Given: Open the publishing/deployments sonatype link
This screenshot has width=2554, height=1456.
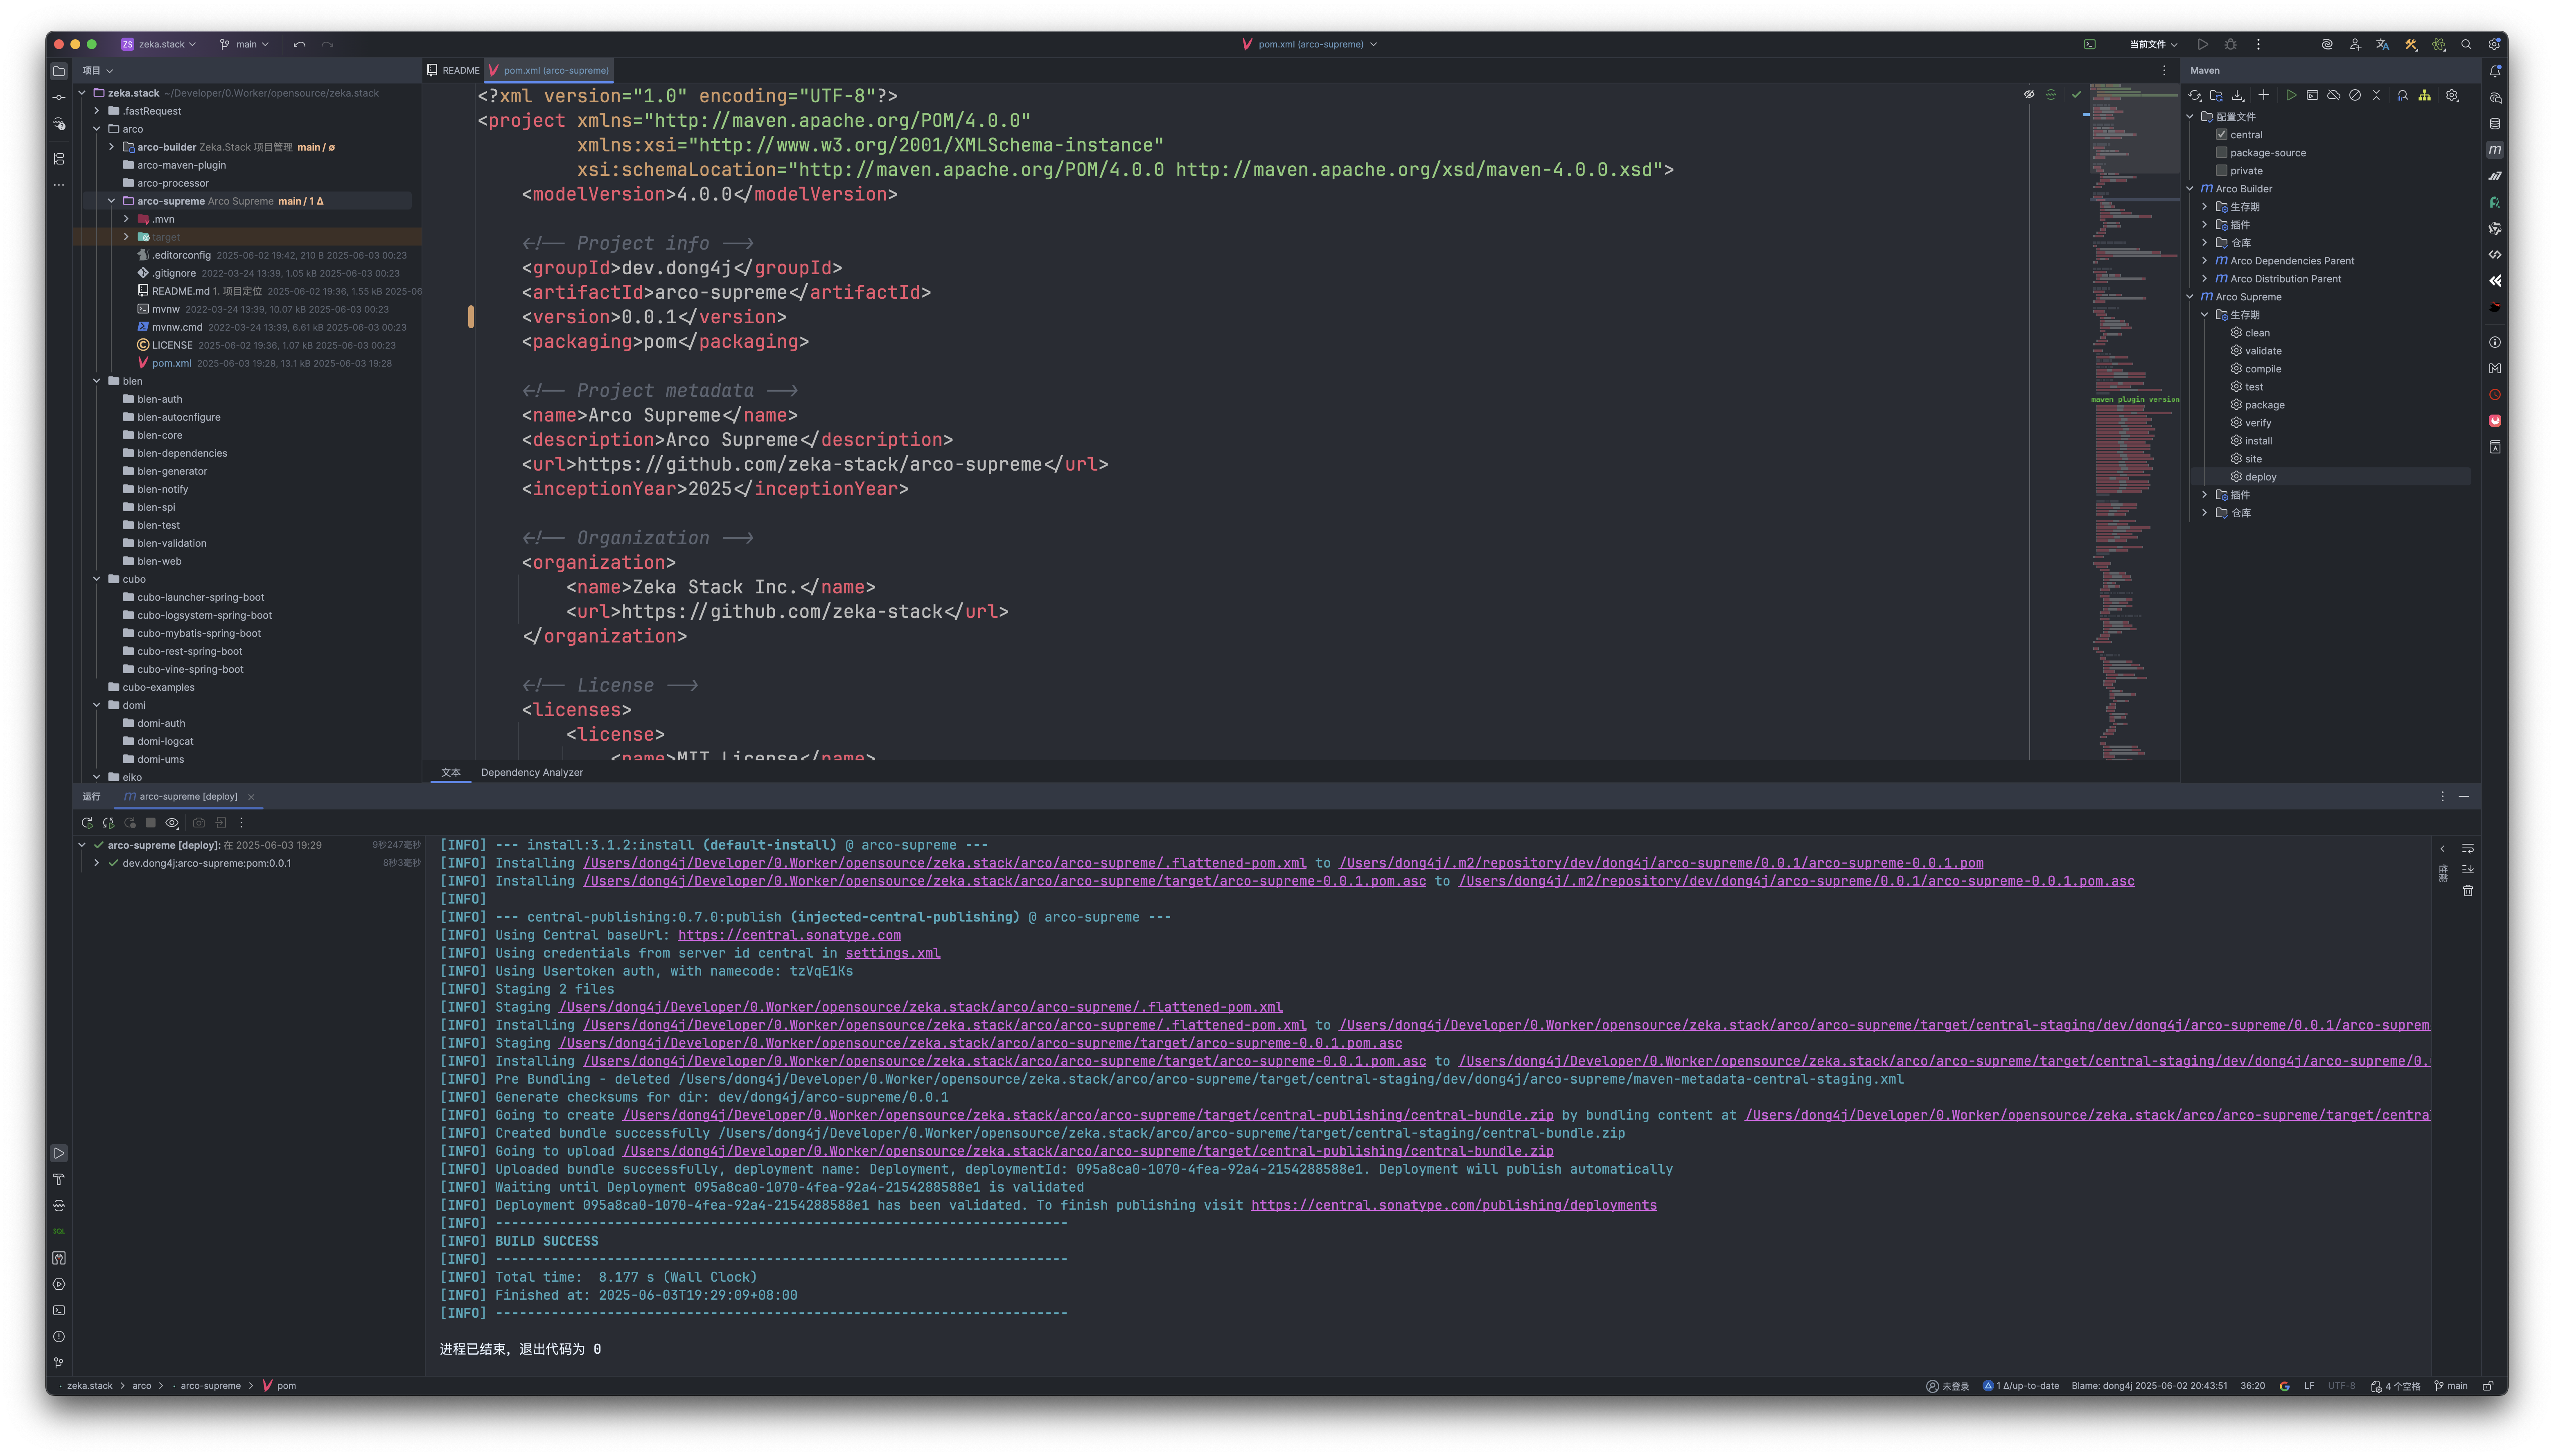Looking at the screenshot, I should point(1453,1205).
